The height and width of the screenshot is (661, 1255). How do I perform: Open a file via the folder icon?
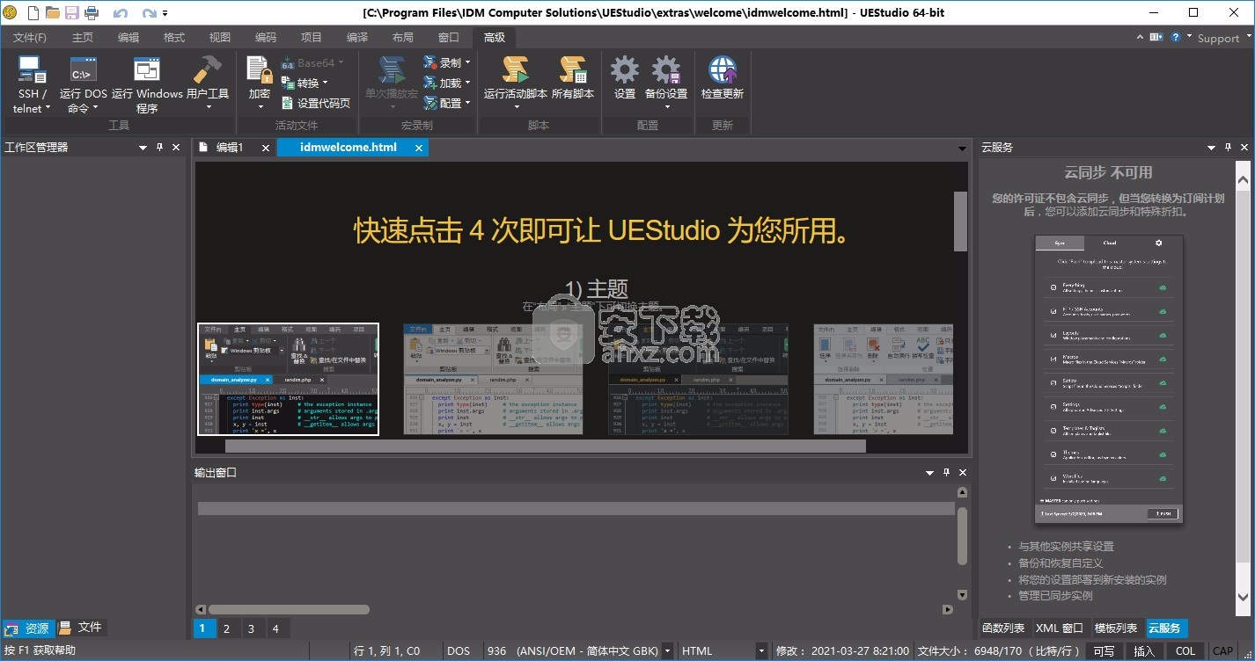click(53, 13)
